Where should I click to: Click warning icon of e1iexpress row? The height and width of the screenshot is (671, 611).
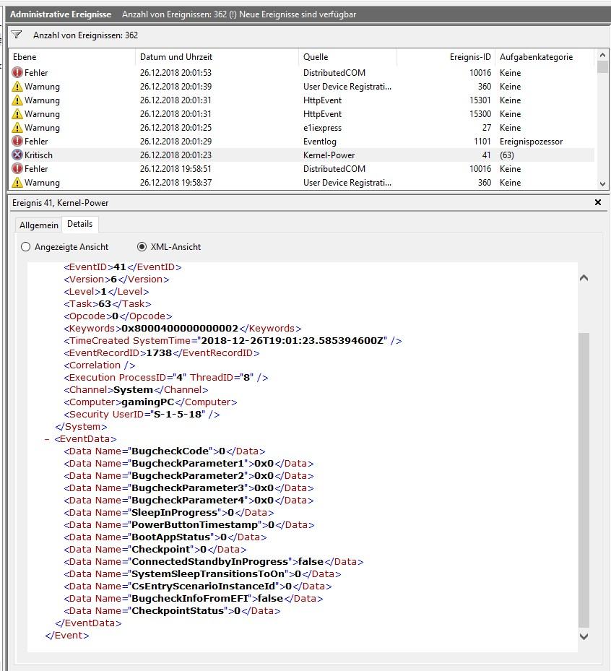[x=17, y=128]
